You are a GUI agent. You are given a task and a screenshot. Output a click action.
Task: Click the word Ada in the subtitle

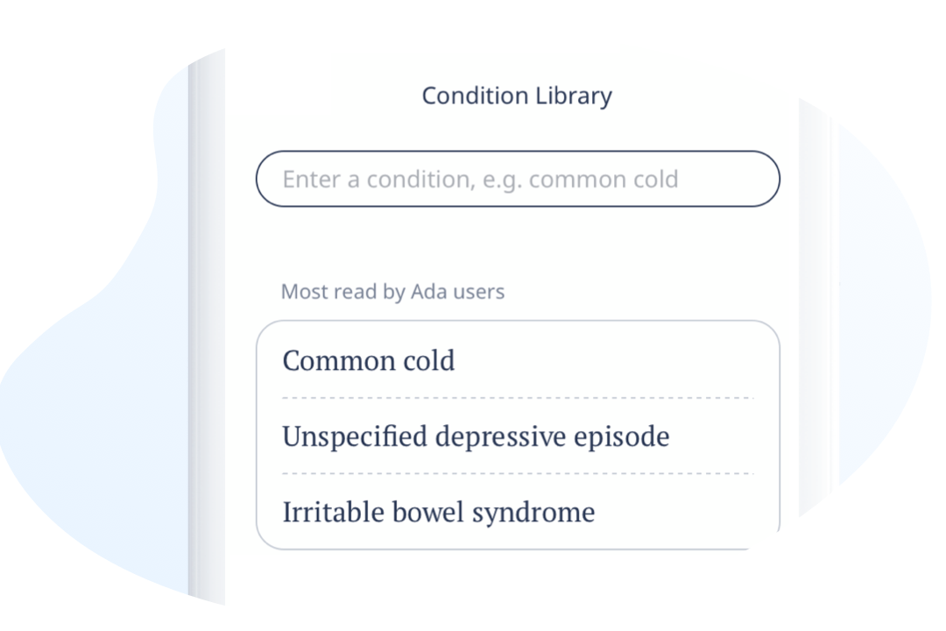[429, 292]
